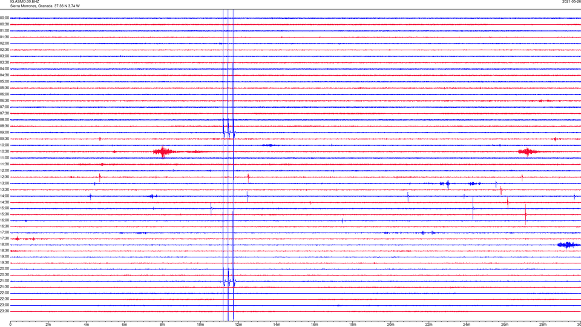Select the 06:30 trace time label
The image size is (581, 327).
click(4, 101)
